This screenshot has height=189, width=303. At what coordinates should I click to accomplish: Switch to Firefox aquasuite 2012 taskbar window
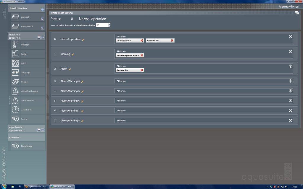point(36,187)
